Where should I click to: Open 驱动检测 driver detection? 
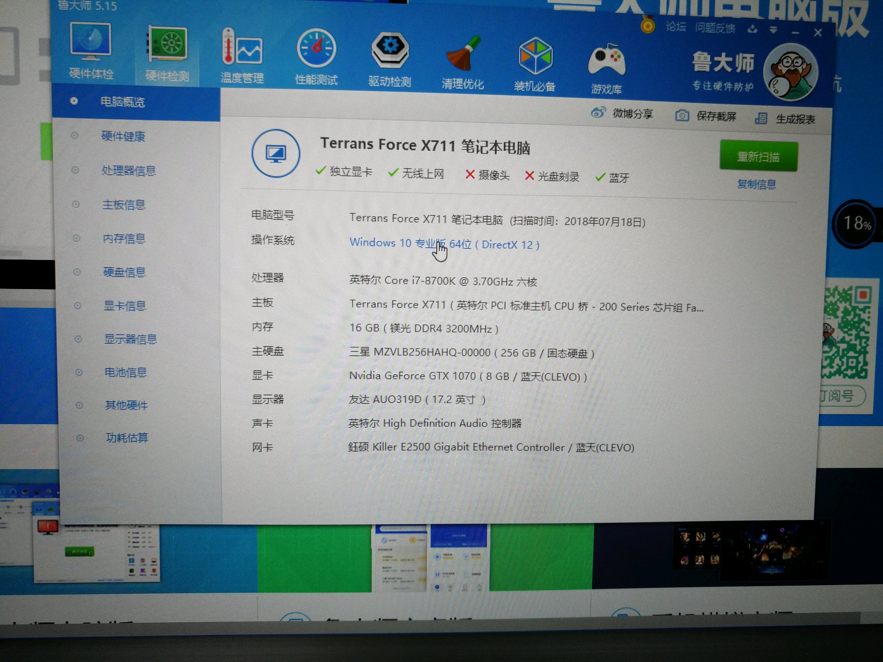(x=390, y=60)
